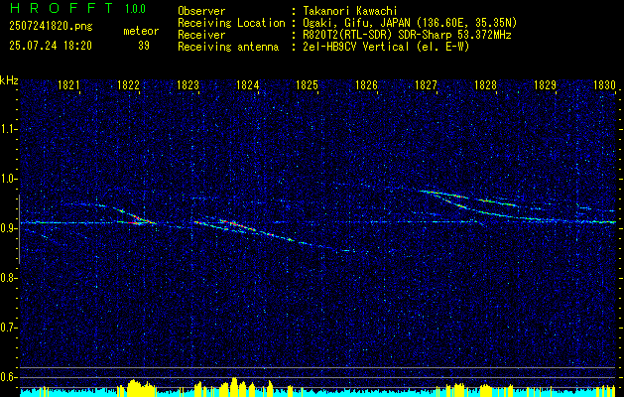Image resolution: width=624 pixels, height=397 pixels.
Task: Click the 1823 time marker
Action: (187, 84)
